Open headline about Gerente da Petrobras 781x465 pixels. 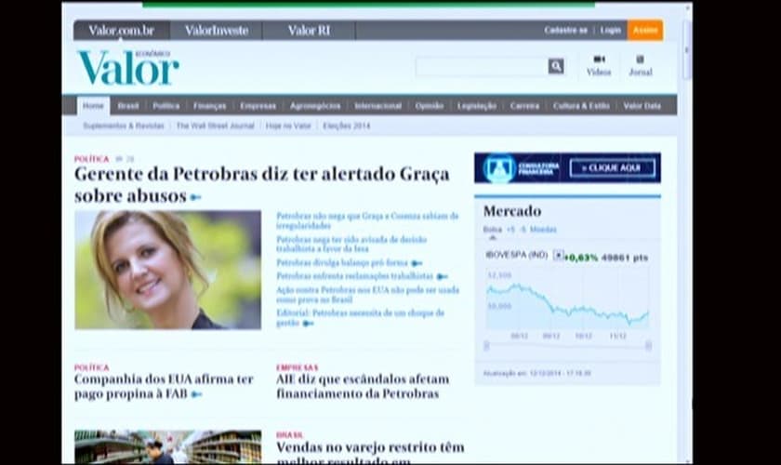click(260, 183)
